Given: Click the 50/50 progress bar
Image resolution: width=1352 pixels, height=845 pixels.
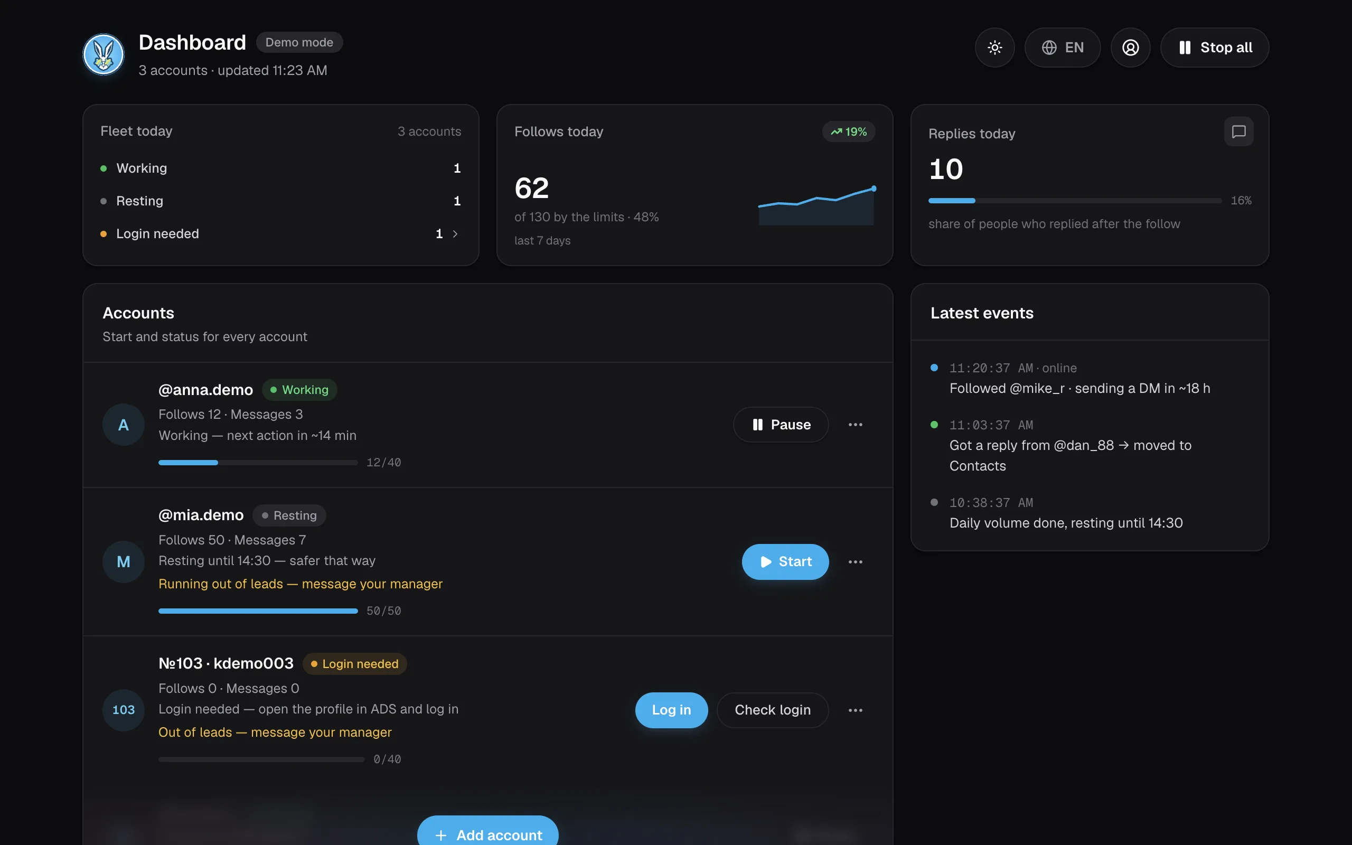Looking at the screenshot, I should click(258, 611).
